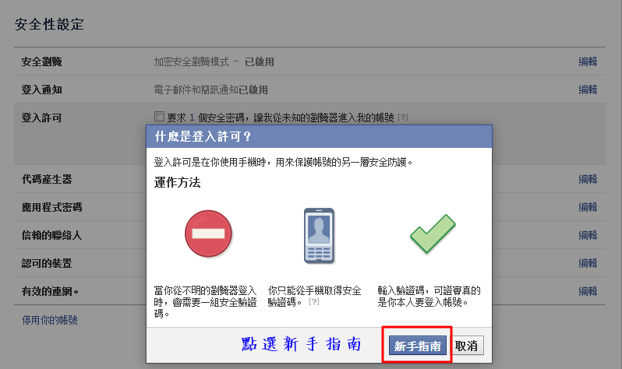Expand the 信賴的聯絡人 row label

[x=51, y=235]
